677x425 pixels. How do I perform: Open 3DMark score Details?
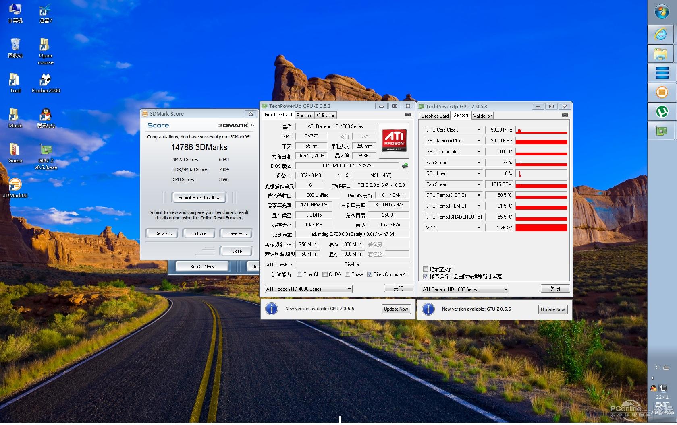pos(163,233)
